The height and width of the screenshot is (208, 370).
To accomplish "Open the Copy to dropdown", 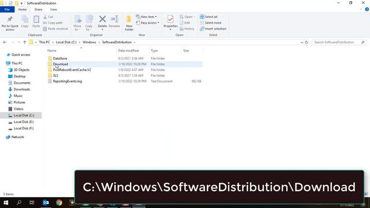I will (89, 23).
